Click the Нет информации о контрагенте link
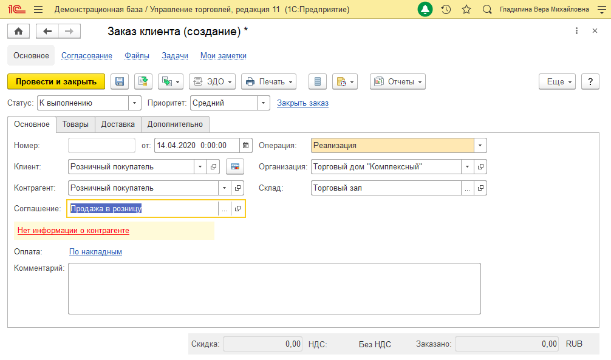 [73, 230]
